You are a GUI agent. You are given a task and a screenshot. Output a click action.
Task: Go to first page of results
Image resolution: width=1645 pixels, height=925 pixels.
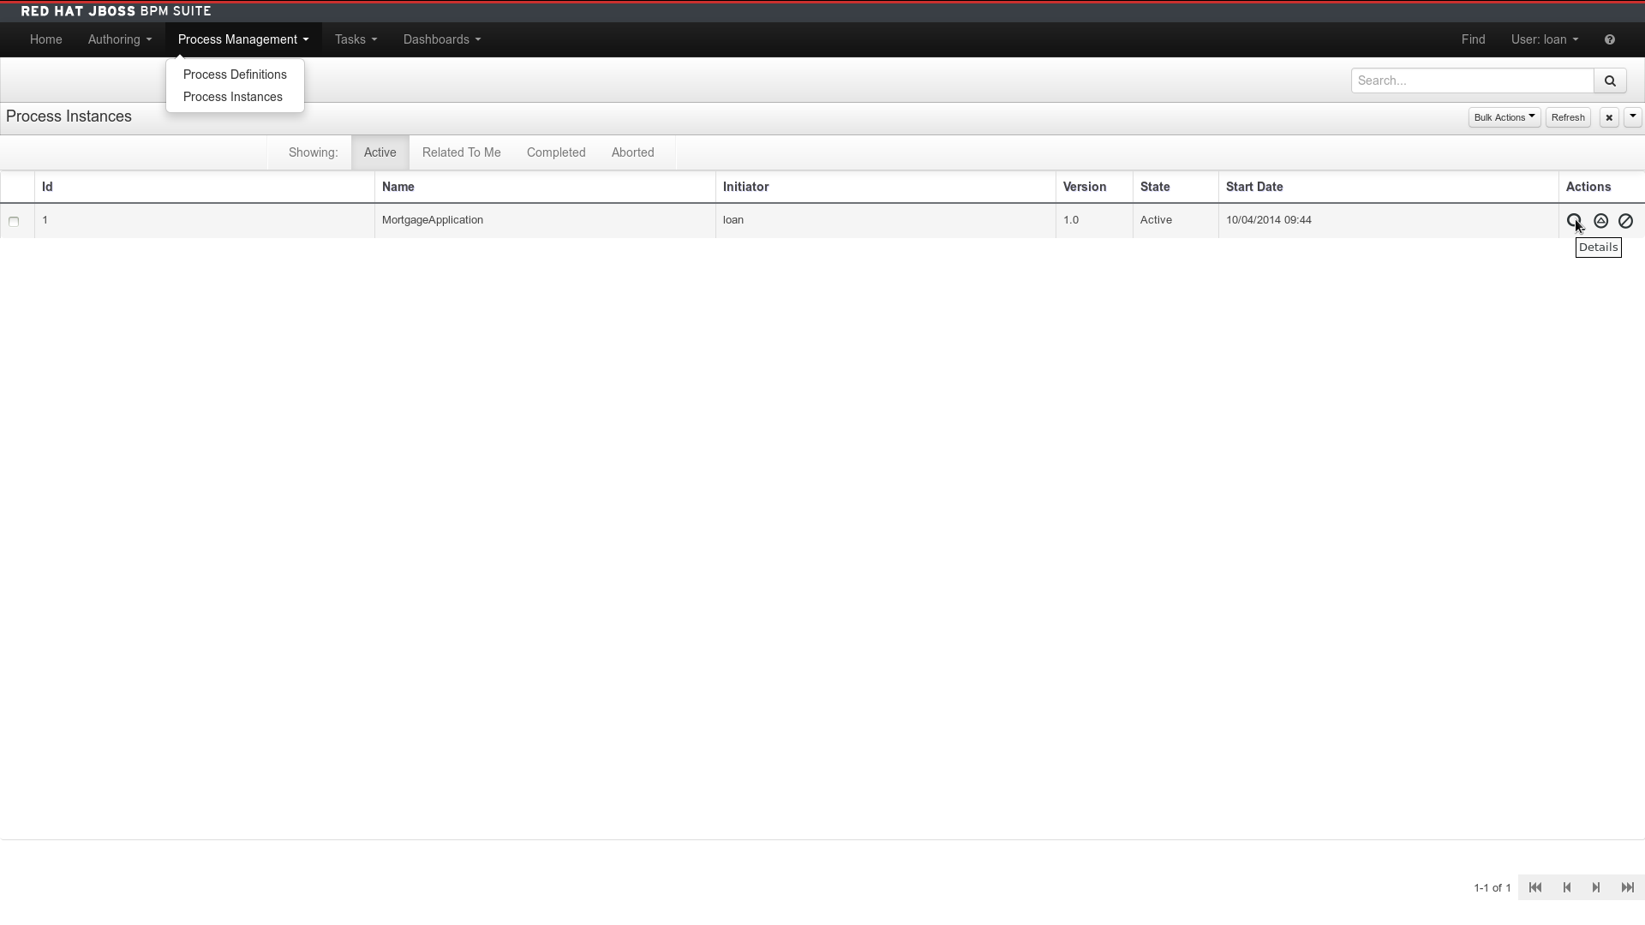(x=1534, y=887)
